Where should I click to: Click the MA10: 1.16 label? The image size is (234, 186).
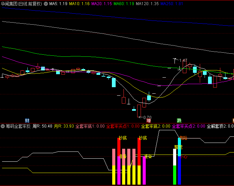pyautogui.click(x=79, y=4)
